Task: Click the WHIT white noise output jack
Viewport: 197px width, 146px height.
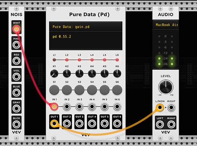Action: tap(16, 29)
